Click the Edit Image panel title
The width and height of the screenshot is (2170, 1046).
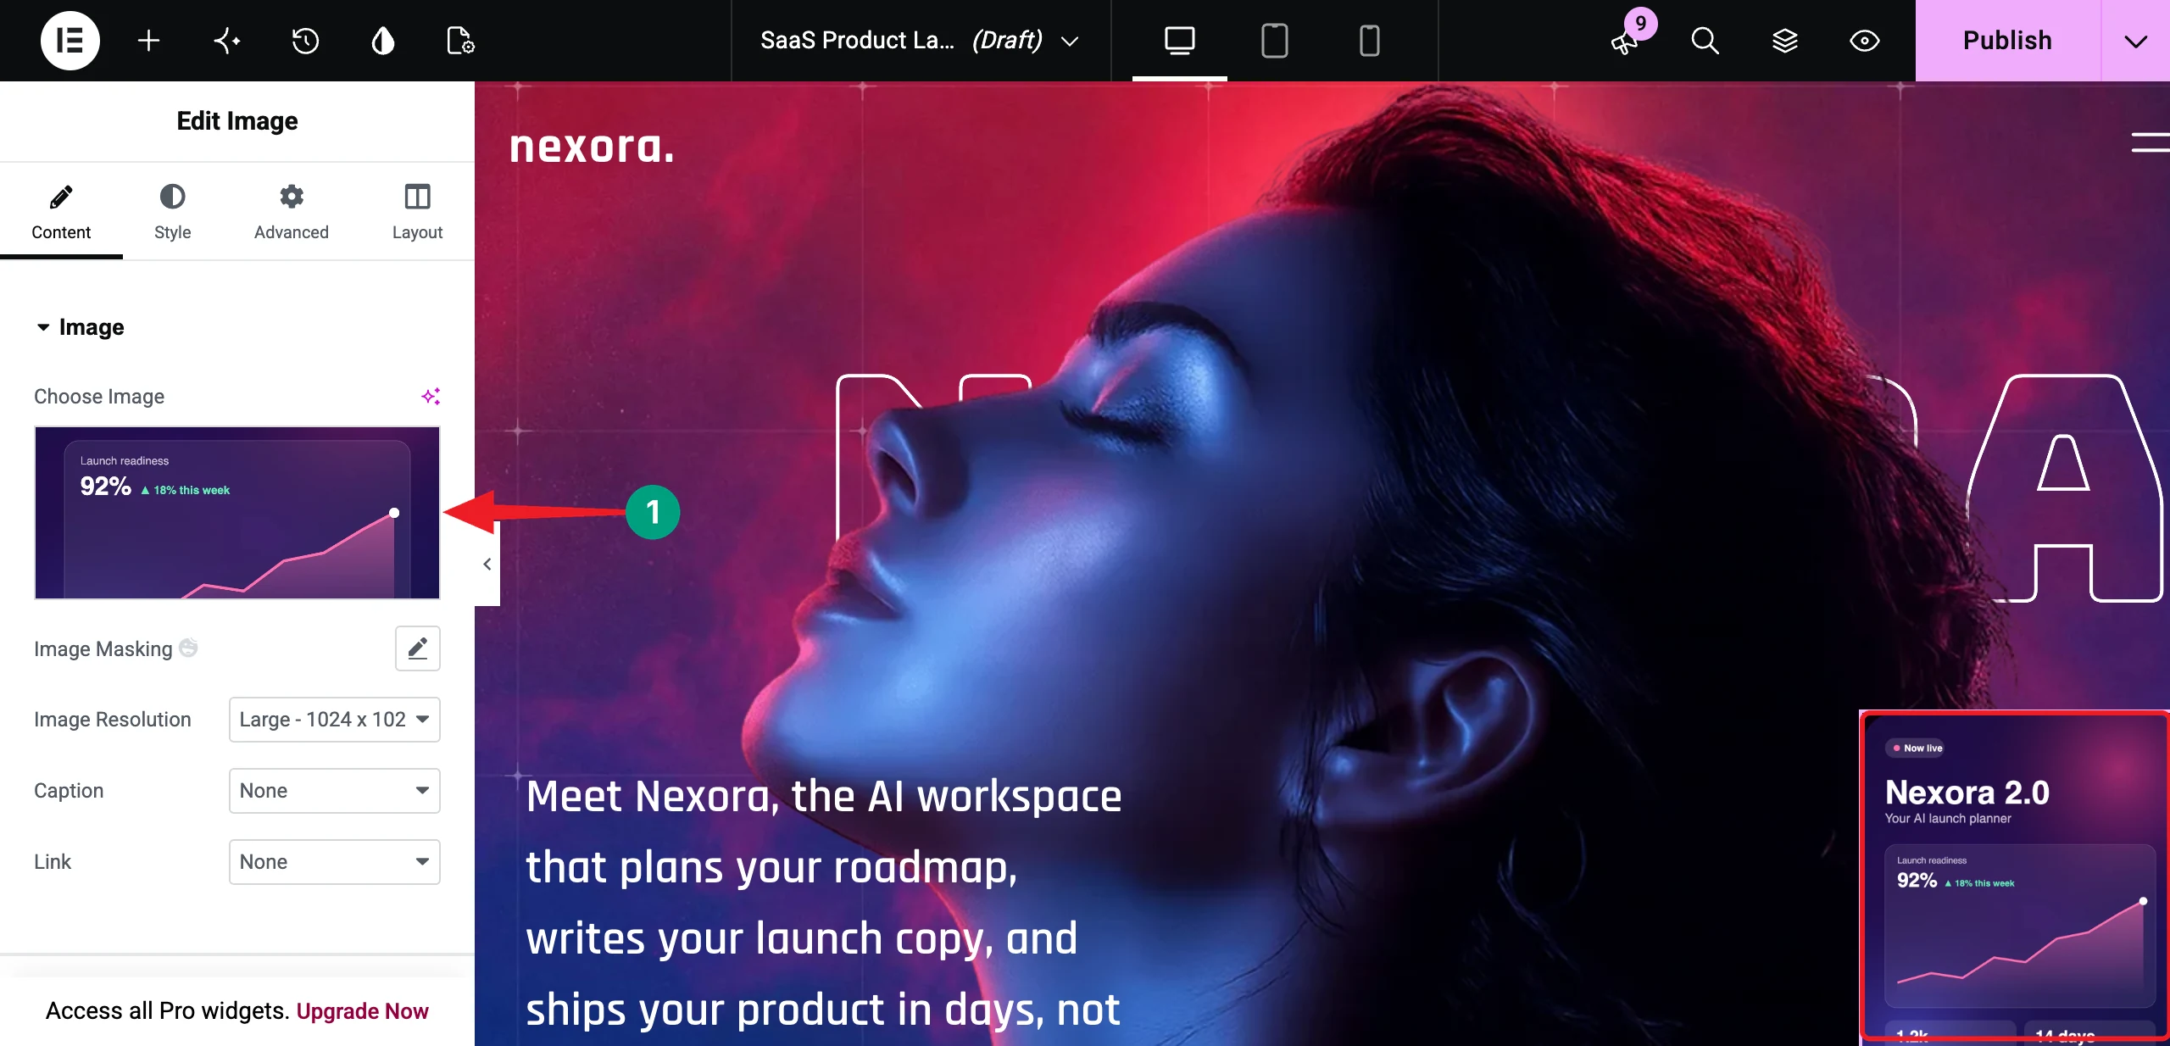pyautogui.click(x=237, y=120)
